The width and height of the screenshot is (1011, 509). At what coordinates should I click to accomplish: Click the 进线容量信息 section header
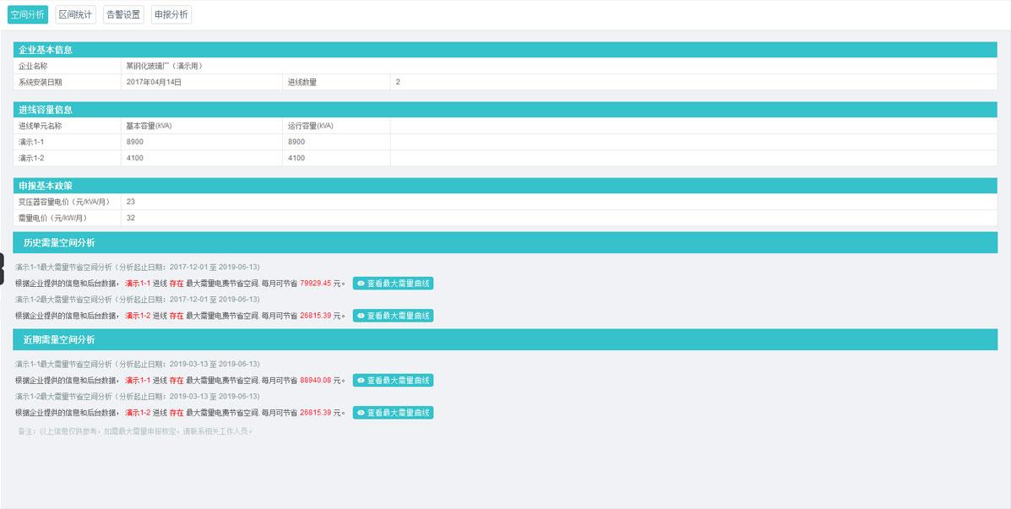point(46,110)
